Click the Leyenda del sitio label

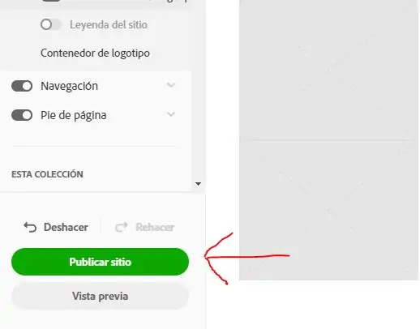(x=109, y=24)
